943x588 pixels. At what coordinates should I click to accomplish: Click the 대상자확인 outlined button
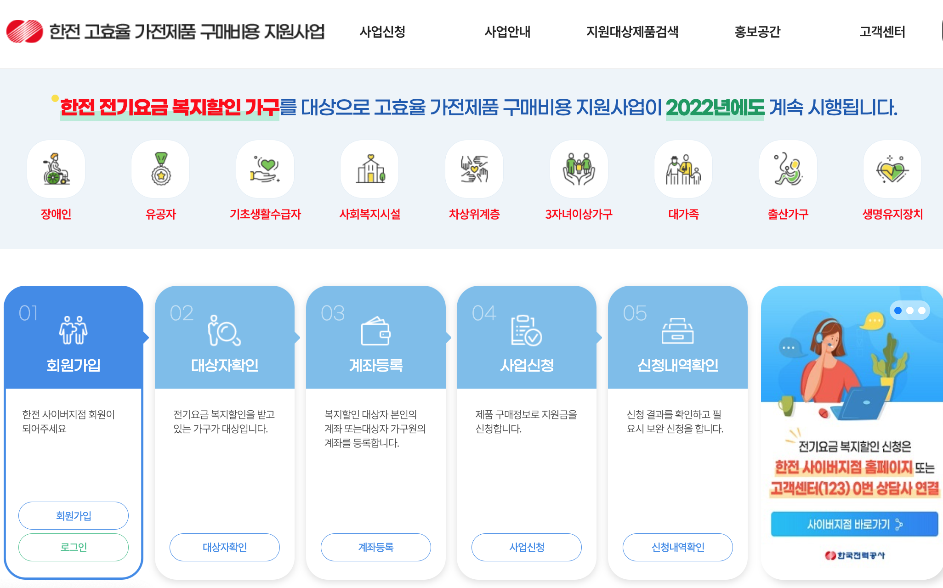pos(225,547)
